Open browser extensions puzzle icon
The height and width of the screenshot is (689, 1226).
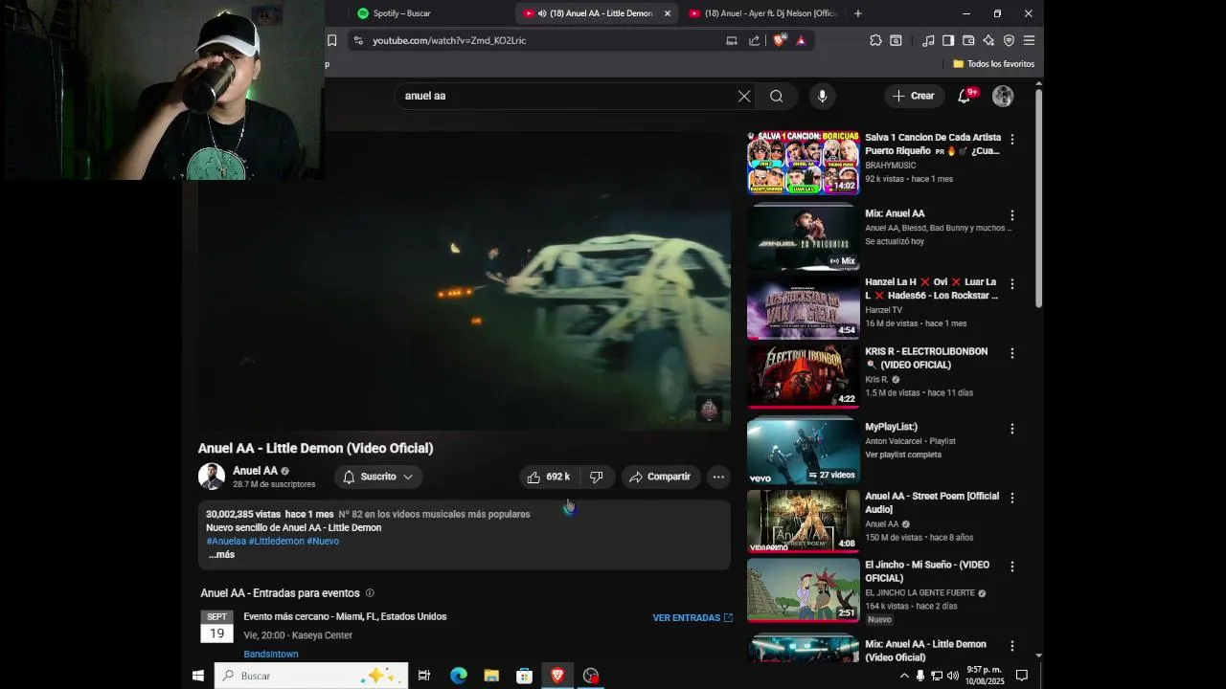pos(875,40)
